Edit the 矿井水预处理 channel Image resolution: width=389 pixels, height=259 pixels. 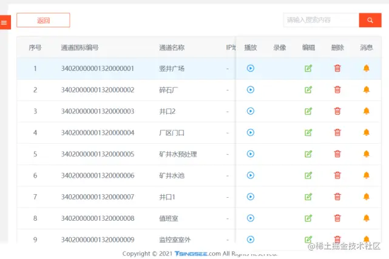308,154
